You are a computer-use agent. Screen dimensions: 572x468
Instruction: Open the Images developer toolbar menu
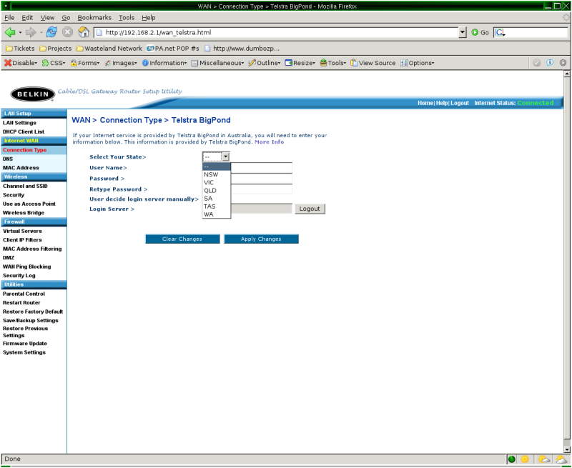tap(121, 63)
